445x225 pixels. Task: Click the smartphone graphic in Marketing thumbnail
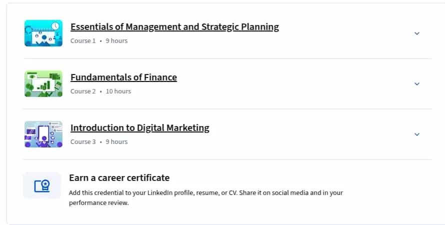point(43,133)
